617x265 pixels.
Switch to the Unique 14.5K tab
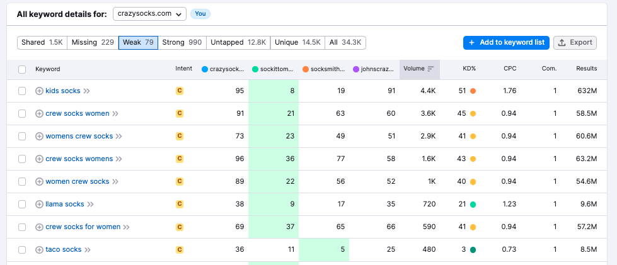(298, 42)
